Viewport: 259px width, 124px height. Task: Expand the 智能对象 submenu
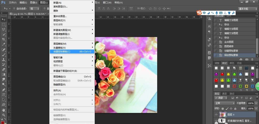72,57
